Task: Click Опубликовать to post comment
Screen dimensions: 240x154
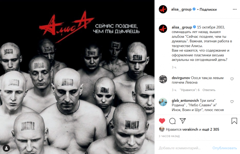Action: 224,148
